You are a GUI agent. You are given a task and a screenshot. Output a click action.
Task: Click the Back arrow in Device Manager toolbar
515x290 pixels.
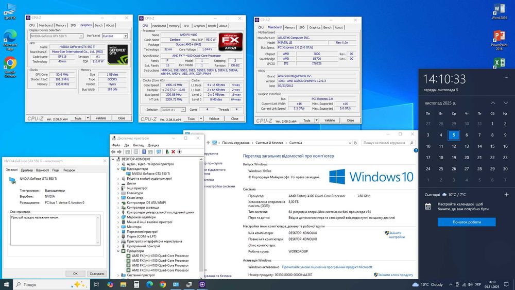click(x=113, y=152)
